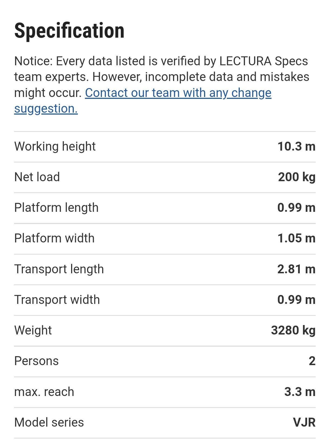Click the Weight row label
Image resolution: width=326 pixels, height=448 pixels.
(33, 330)
